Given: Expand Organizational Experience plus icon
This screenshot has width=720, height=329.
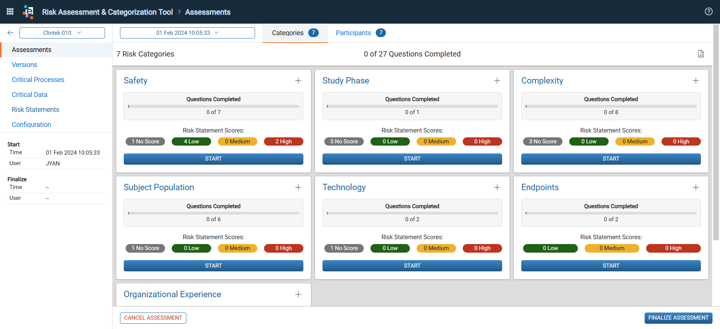Looking at the screenshot, I should [298, 295].
